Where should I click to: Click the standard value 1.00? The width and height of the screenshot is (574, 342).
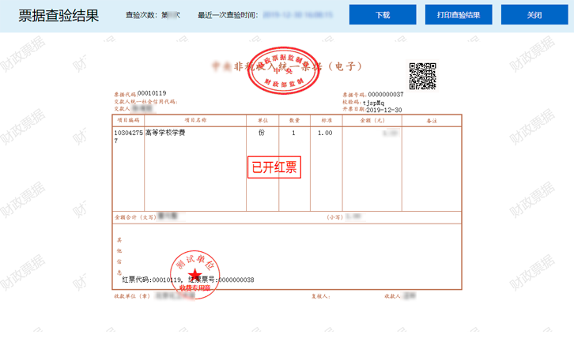(x=325, y=133)
